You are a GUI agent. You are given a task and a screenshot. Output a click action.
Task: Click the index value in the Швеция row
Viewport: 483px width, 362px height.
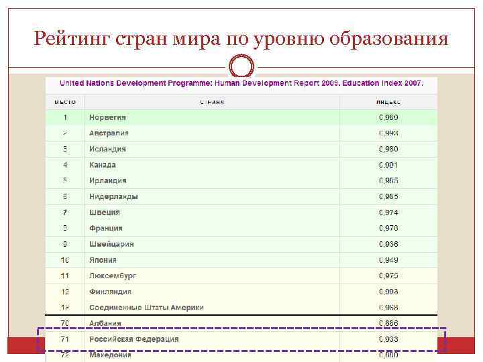pyautogui.click(x=388, y=213)
